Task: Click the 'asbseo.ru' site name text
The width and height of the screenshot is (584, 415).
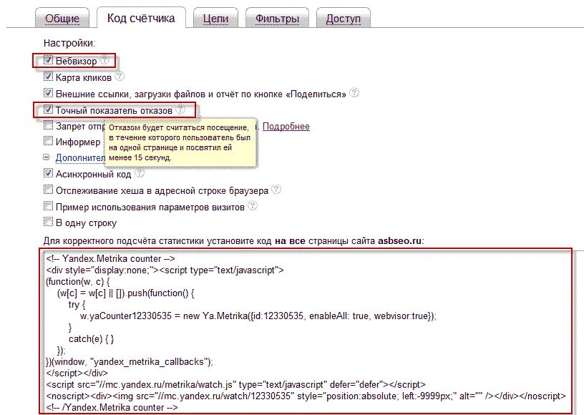Action: 399,241
